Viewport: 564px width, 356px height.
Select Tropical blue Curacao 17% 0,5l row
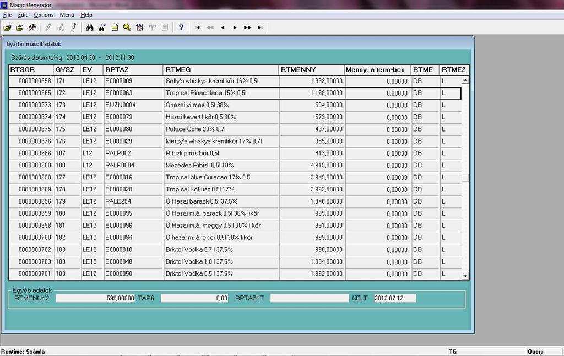[235, 177]
